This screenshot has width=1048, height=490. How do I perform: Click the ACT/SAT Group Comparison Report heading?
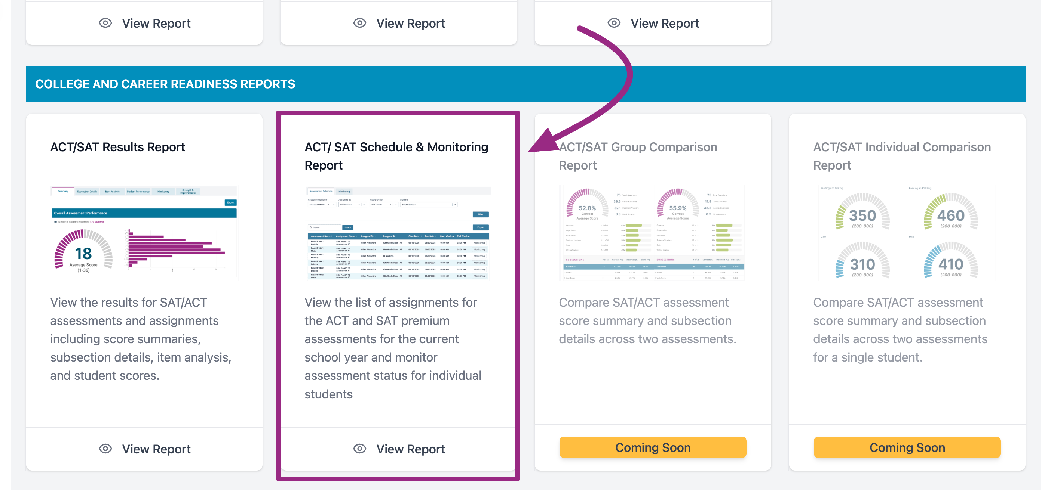click(x=637, y=156)
